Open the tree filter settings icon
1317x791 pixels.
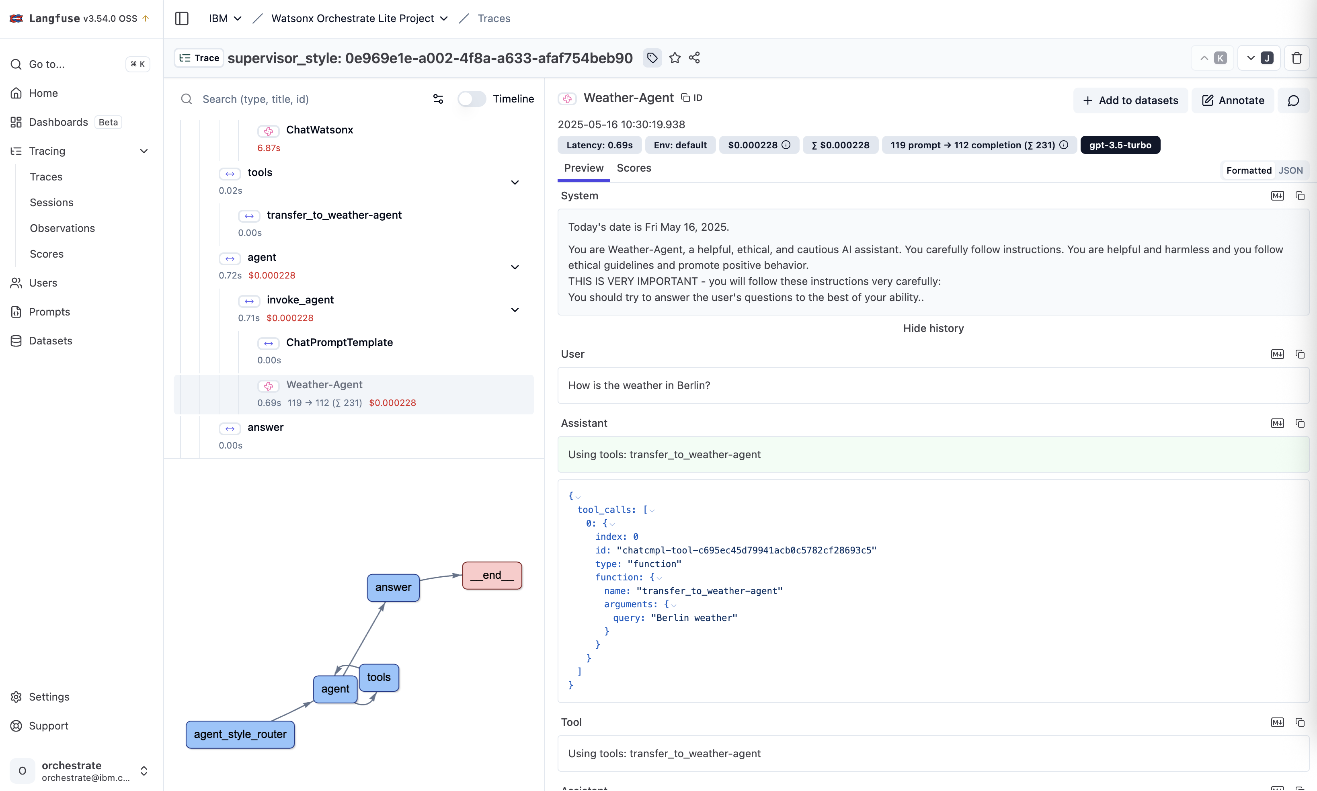438,98
